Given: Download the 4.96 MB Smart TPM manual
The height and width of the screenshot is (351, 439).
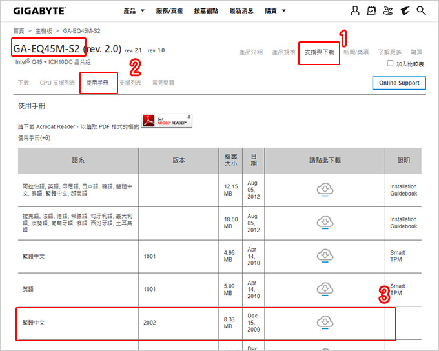Looking at the screenshot, I should [325, 256].
